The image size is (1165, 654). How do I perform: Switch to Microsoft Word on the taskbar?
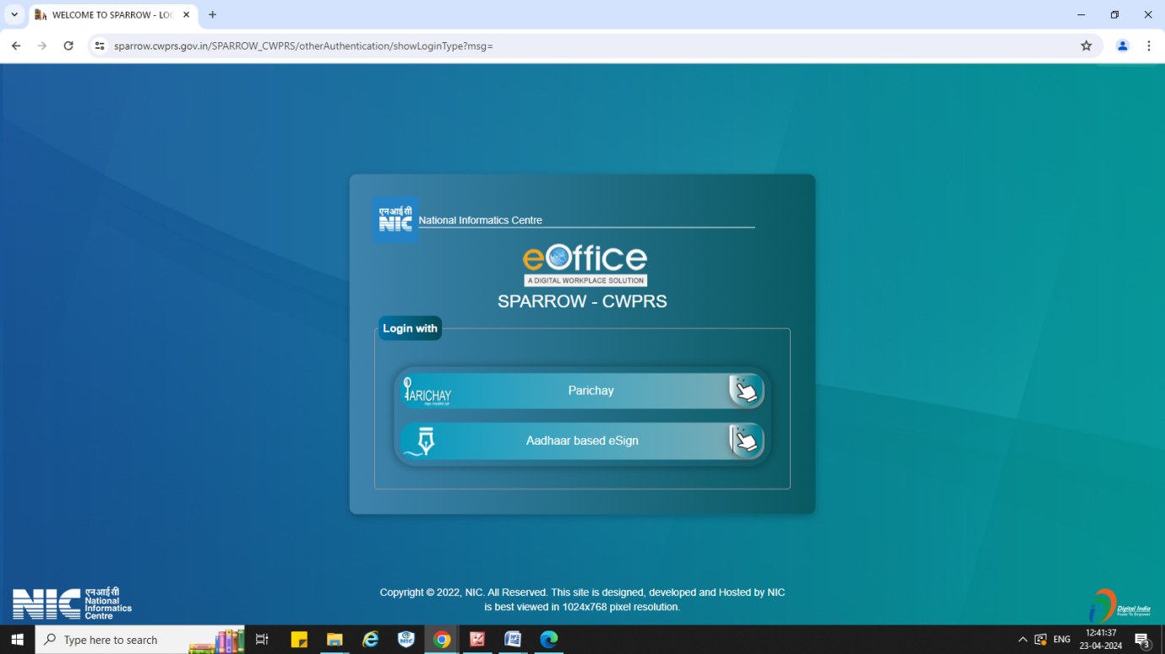pos(513,640)
